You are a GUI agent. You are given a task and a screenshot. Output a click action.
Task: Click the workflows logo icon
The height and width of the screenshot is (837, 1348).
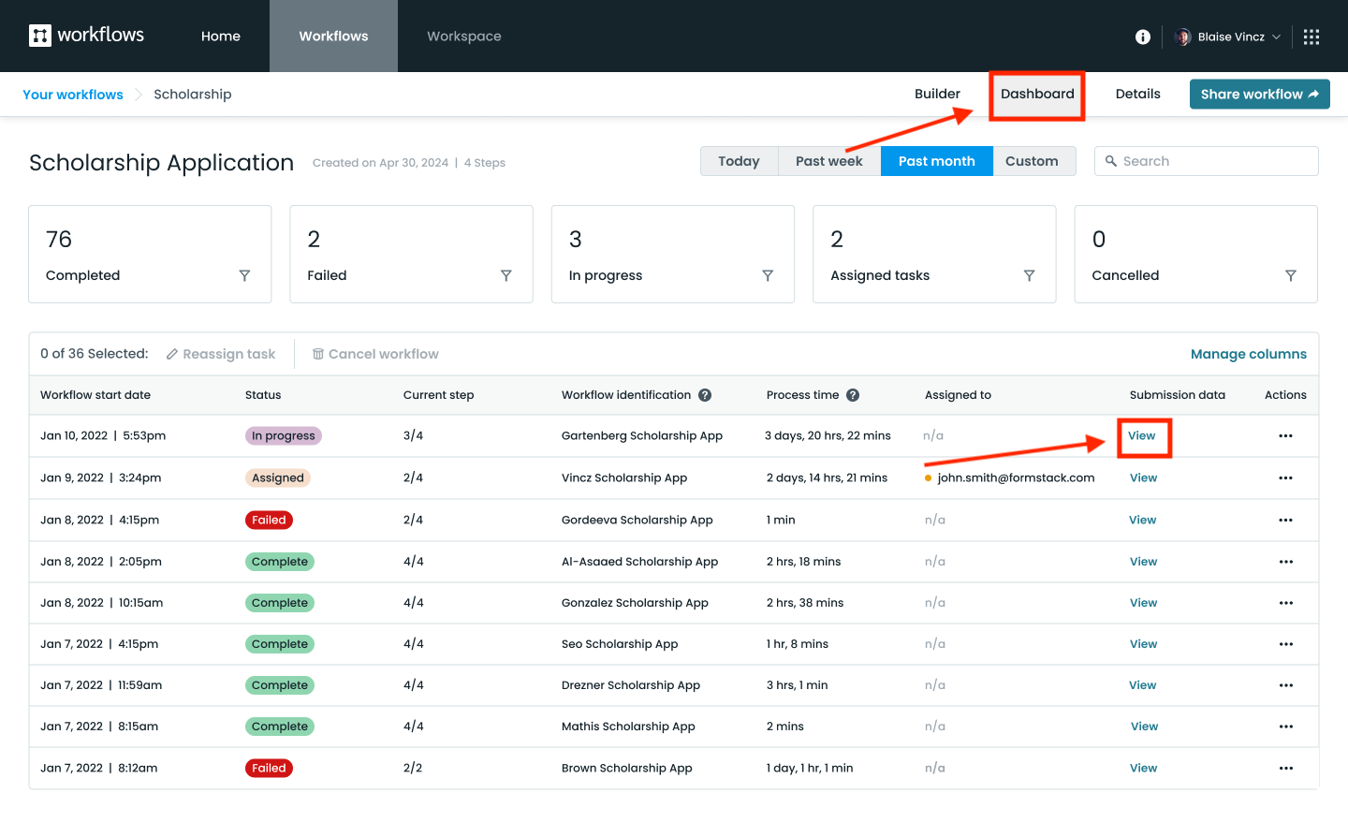40,36
